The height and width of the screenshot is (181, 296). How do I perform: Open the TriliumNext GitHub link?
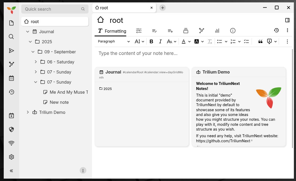pyautogui.click(x=223, y=141)
